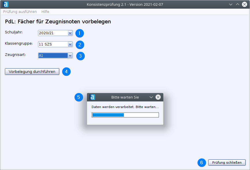Click the app logo in the main title bar
Screen dimensions: 250x170
tap(5, 4)
